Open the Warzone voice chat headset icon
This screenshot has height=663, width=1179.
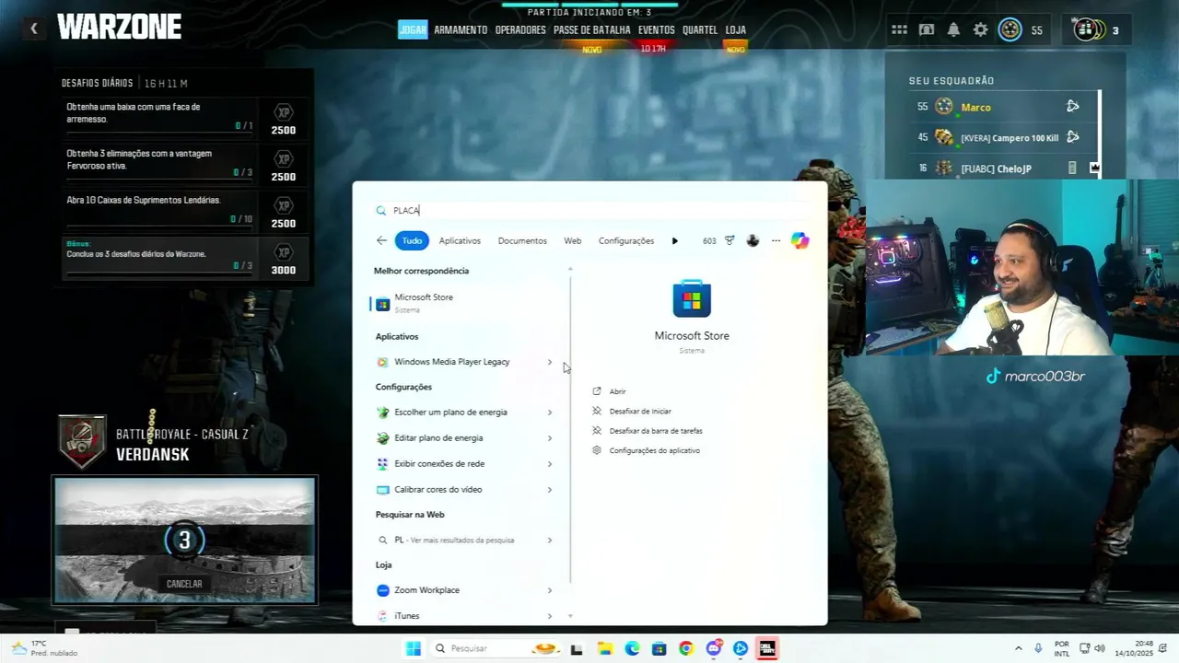[928, 30]
